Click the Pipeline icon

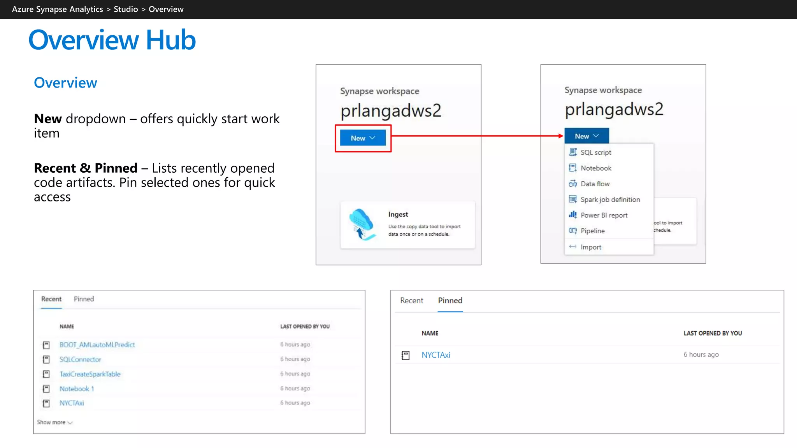(573, 231)
